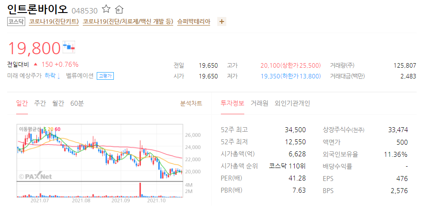Select the 외인기관개인 tab
The image size is (422, 211).
pyautogui.click(x=292, y=103)
